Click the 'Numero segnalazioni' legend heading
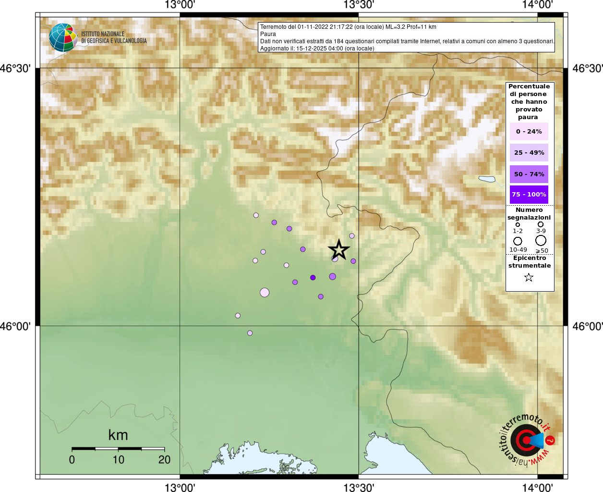The image size is (603, 492). pos(529,214)
